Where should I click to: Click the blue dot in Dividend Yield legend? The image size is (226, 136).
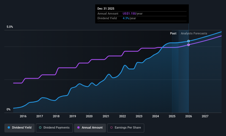click(x=9, y=128)
